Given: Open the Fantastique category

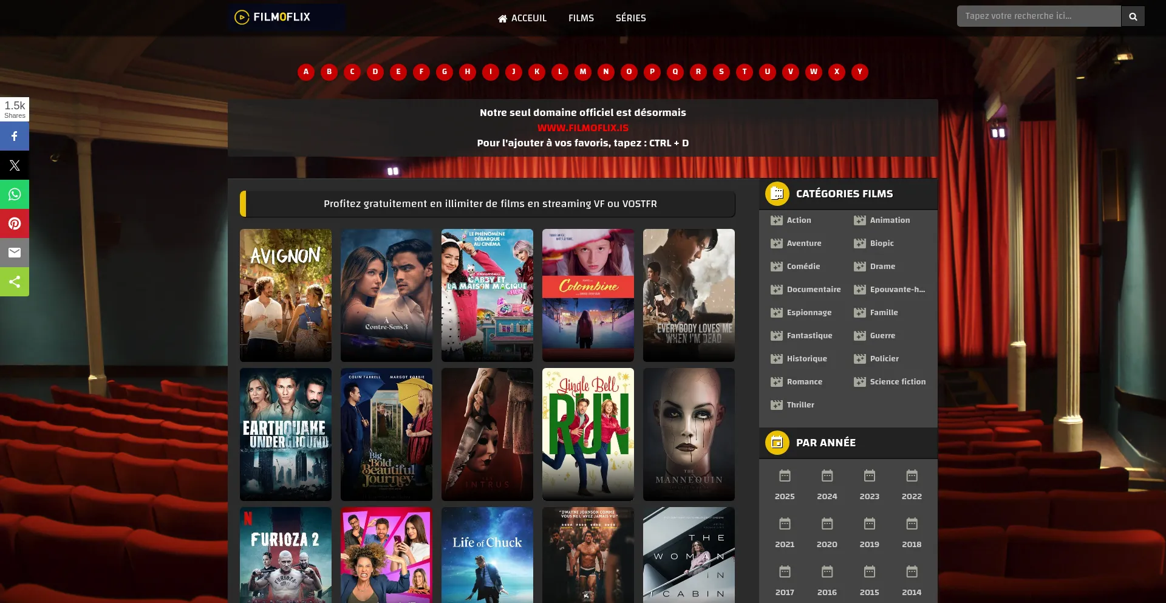Looking at the screenshot, I should [x=810, y=336].
